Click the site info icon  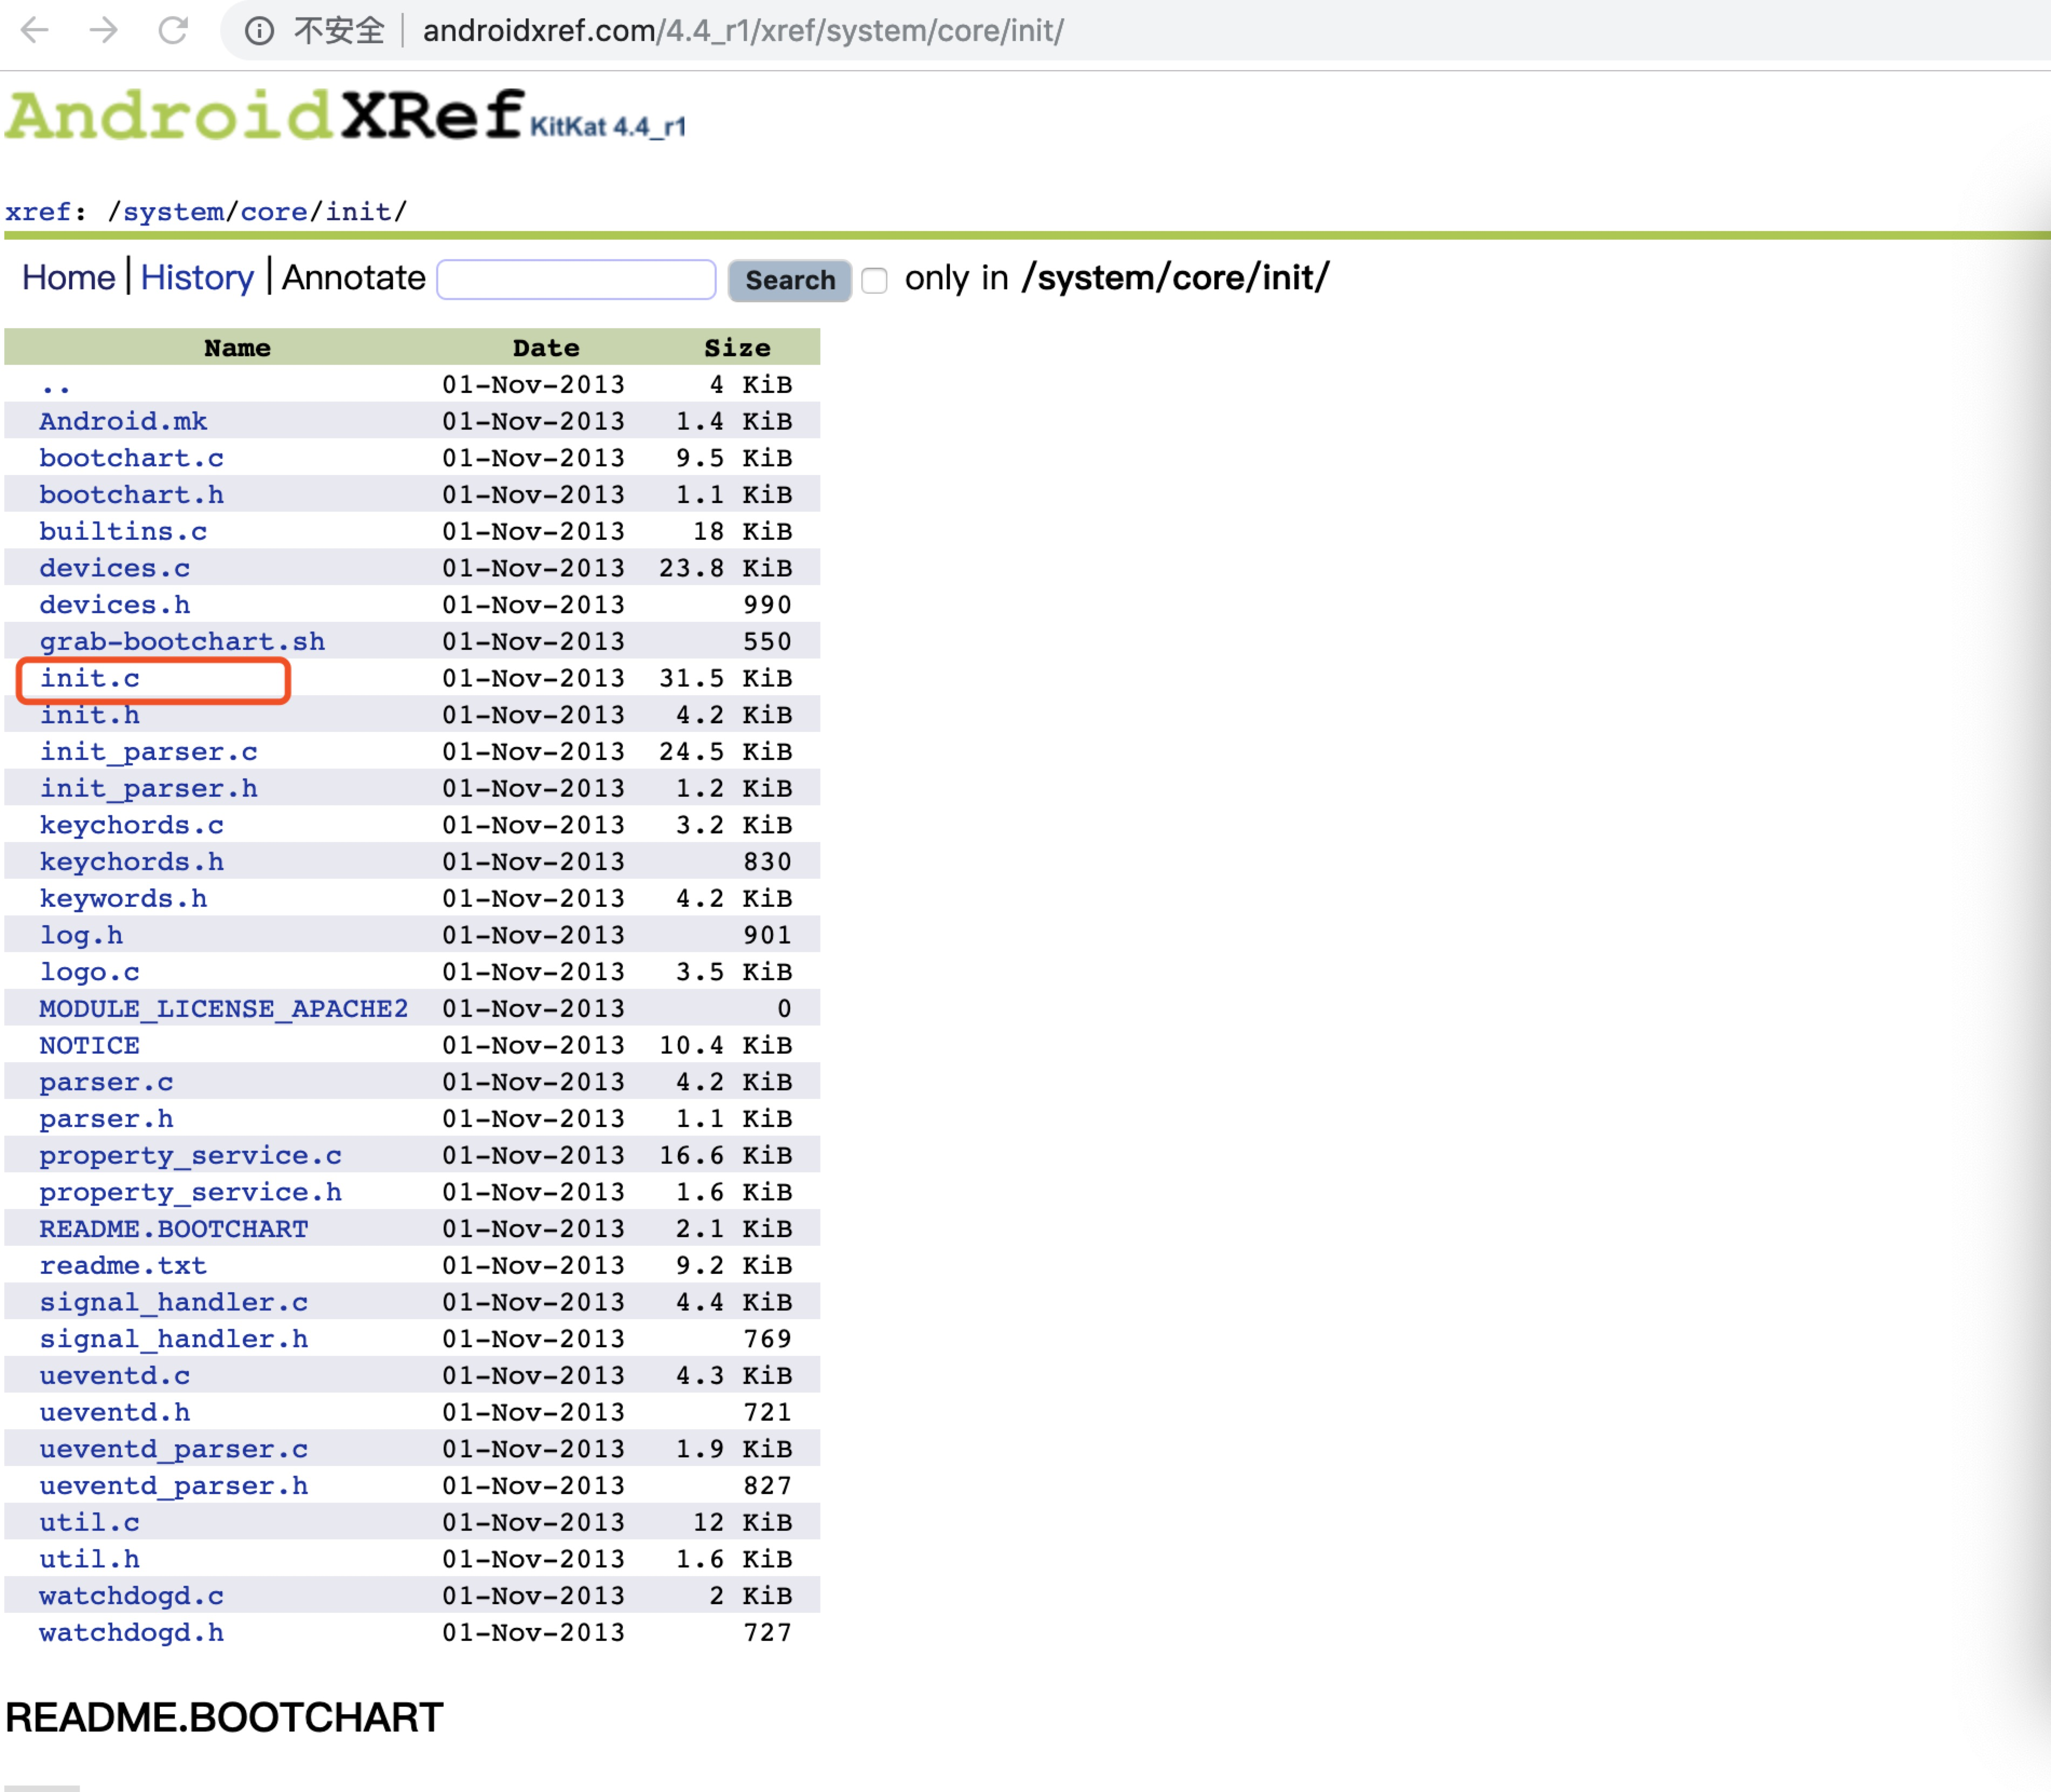259,31
